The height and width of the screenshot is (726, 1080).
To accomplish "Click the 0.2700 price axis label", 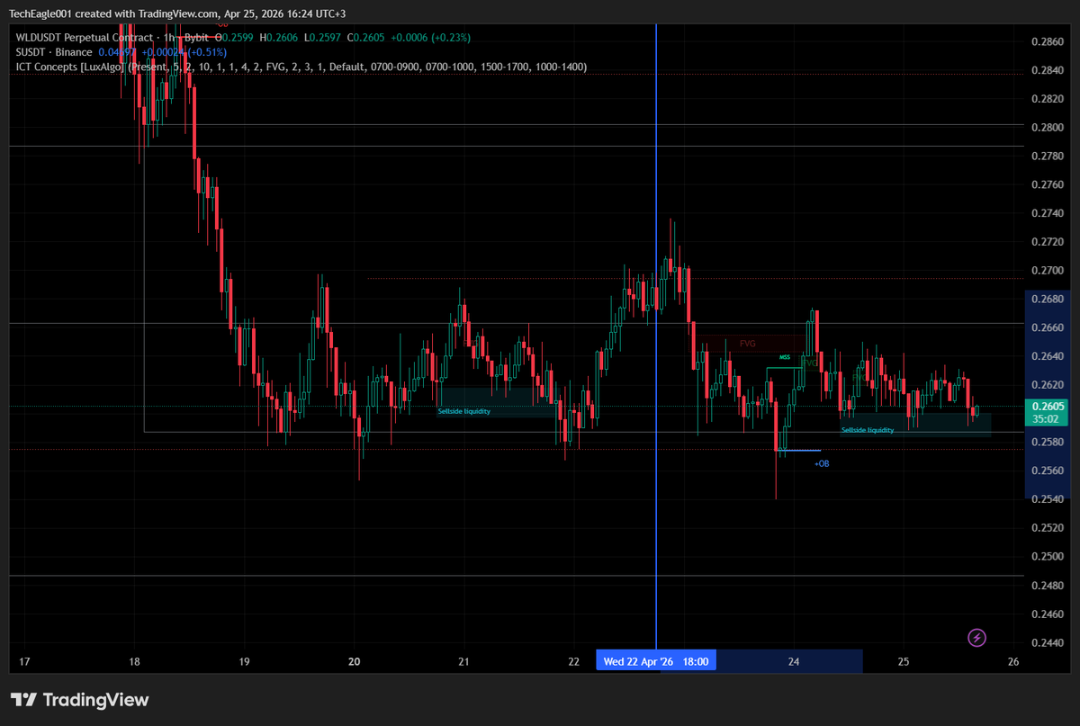I will click(x=1049, y=270).
